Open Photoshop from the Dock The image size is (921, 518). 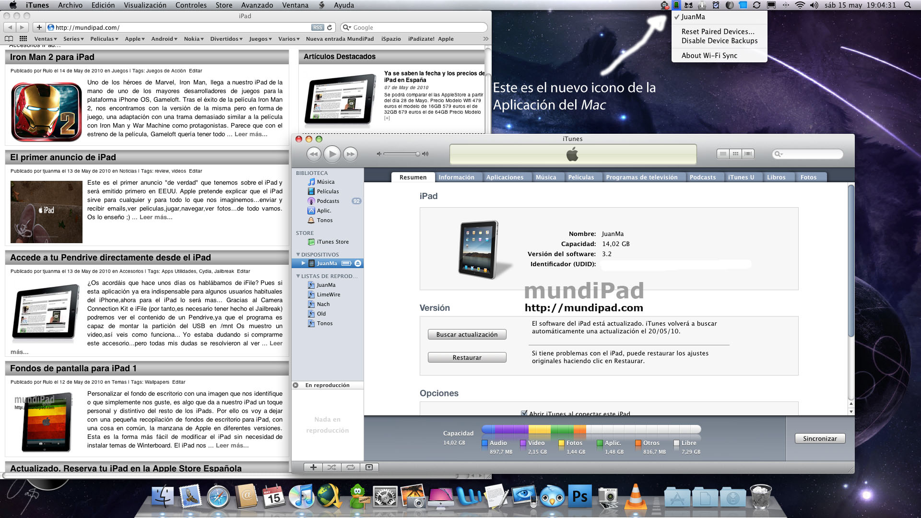[579, 496]
